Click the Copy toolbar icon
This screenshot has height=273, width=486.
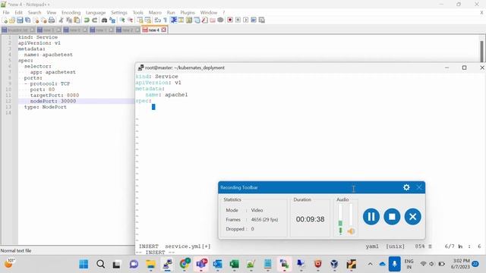(69, 20)
